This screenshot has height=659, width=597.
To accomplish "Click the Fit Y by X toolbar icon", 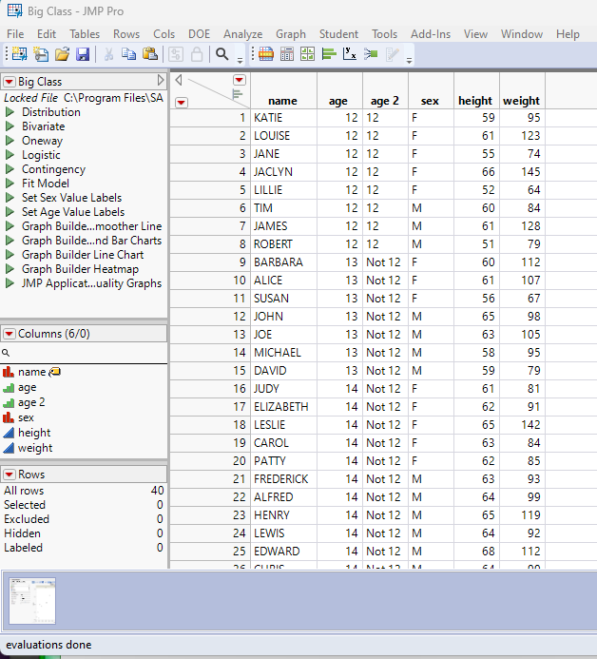I will pos(350,54).
